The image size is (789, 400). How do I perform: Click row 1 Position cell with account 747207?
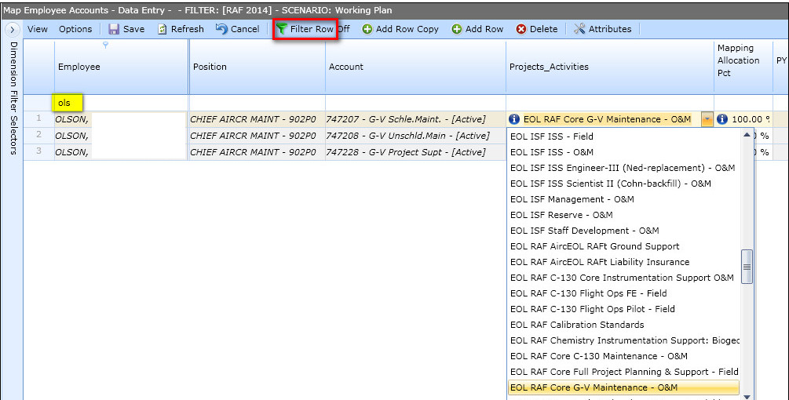tap(258, 119)
